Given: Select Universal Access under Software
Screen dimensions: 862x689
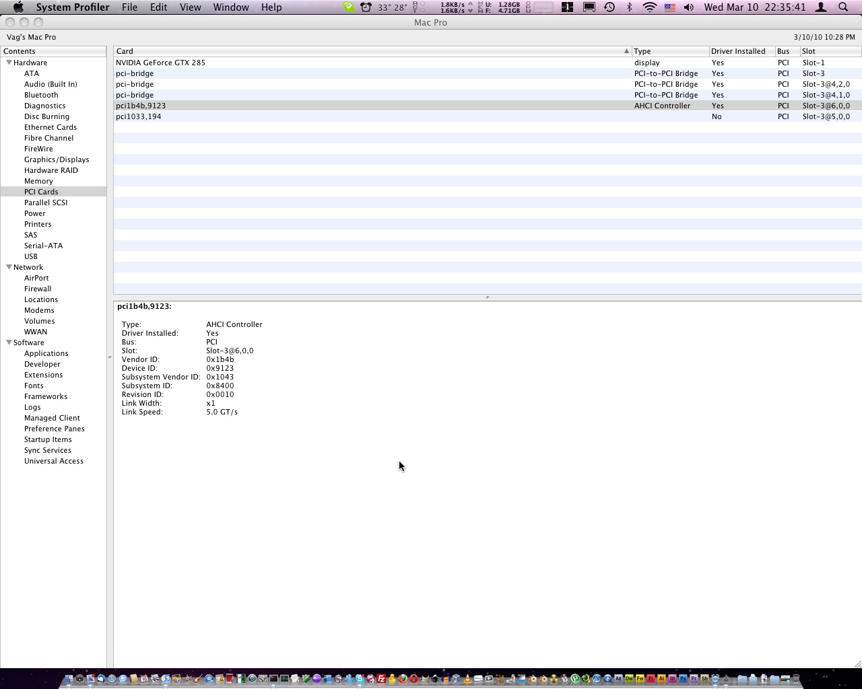Looking at the screenshot, I should tap(54, 461).
